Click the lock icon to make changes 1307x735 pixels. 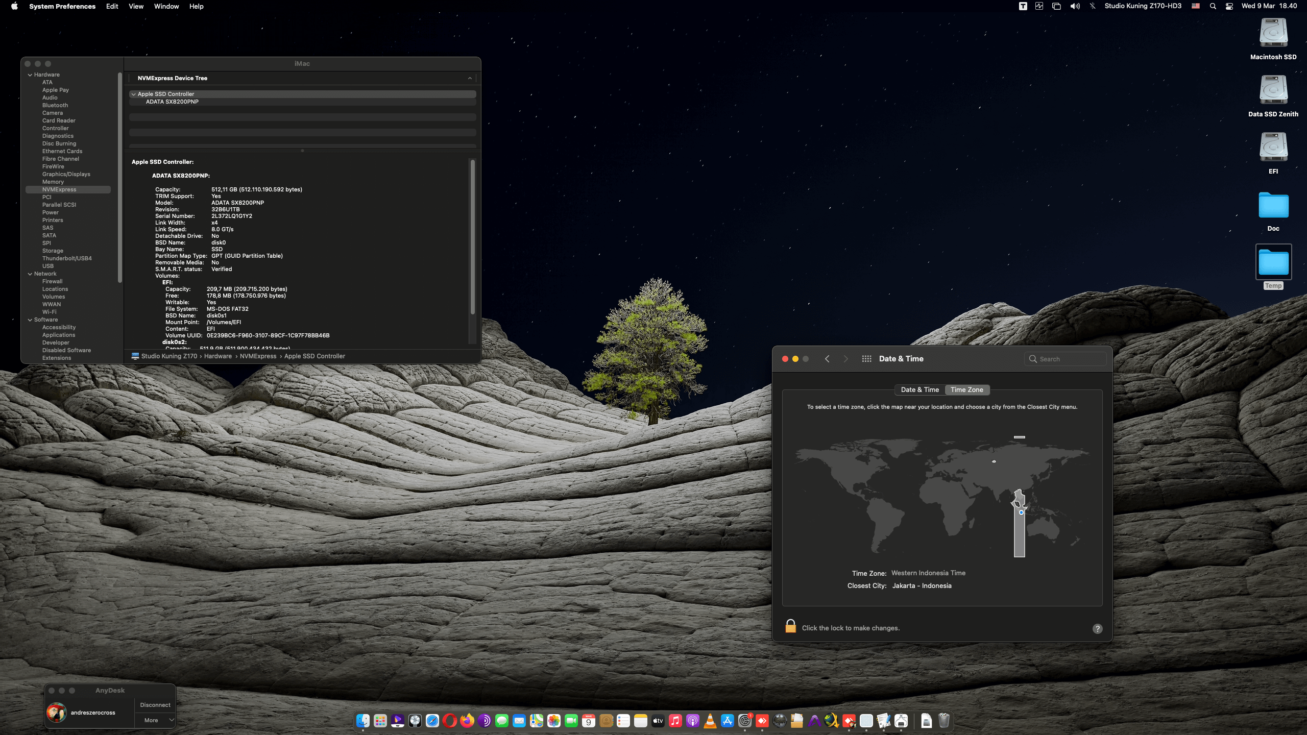coord(790,626)
